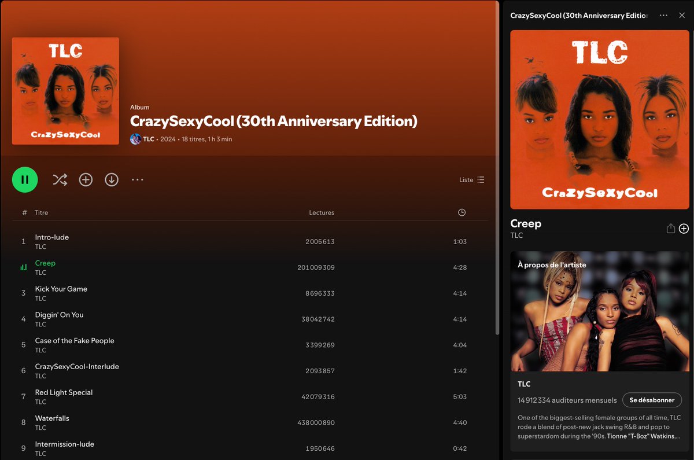Click the Creep title in the side panel

tap(526, 224)
